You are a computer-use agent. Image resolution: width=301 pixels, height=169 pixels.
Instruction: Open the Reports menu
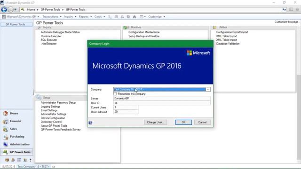[85, 17]
